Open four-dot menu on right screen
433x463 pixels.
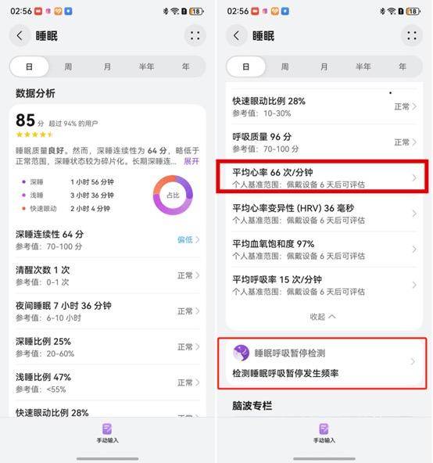[x=412, y=36]
